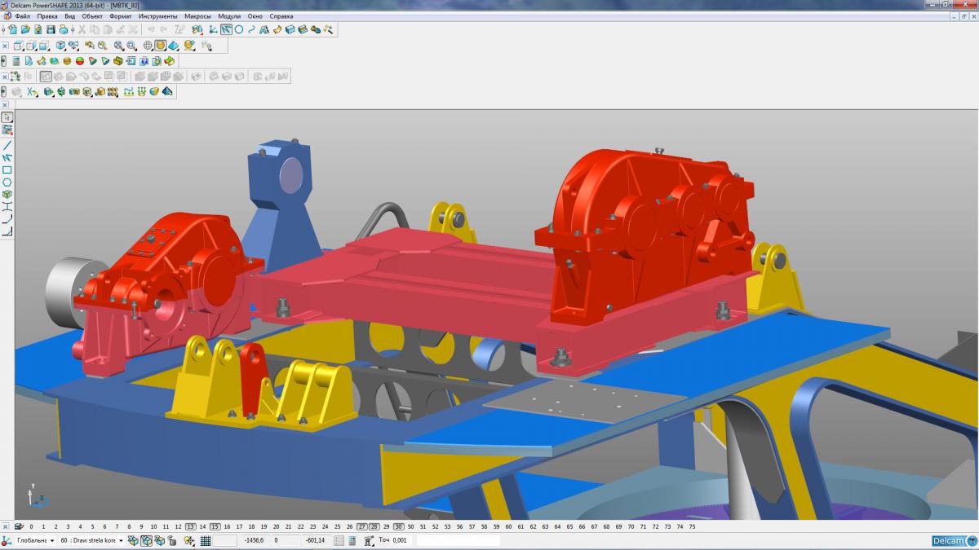Open the Вид menu
The width and height of the screenshot is (979, 550).
69,16
